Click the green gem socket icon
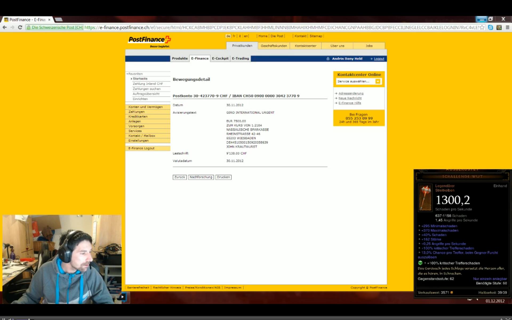Viewport: 512px width, 320px height. [x=420, y=263]
